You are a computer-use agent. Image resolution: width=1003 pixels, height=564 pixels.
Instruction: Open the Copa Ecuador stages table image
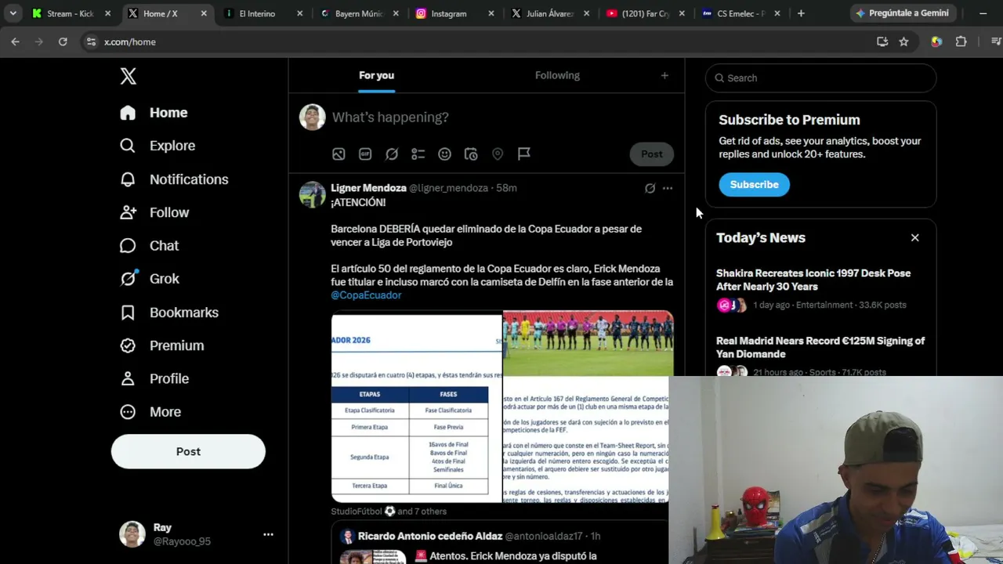(416, 407)
